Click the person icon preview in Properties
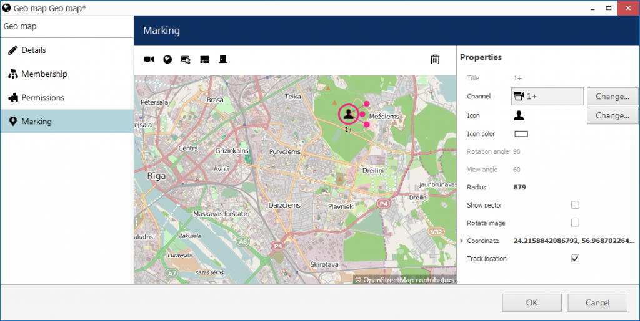 click(x=519, y=115)
